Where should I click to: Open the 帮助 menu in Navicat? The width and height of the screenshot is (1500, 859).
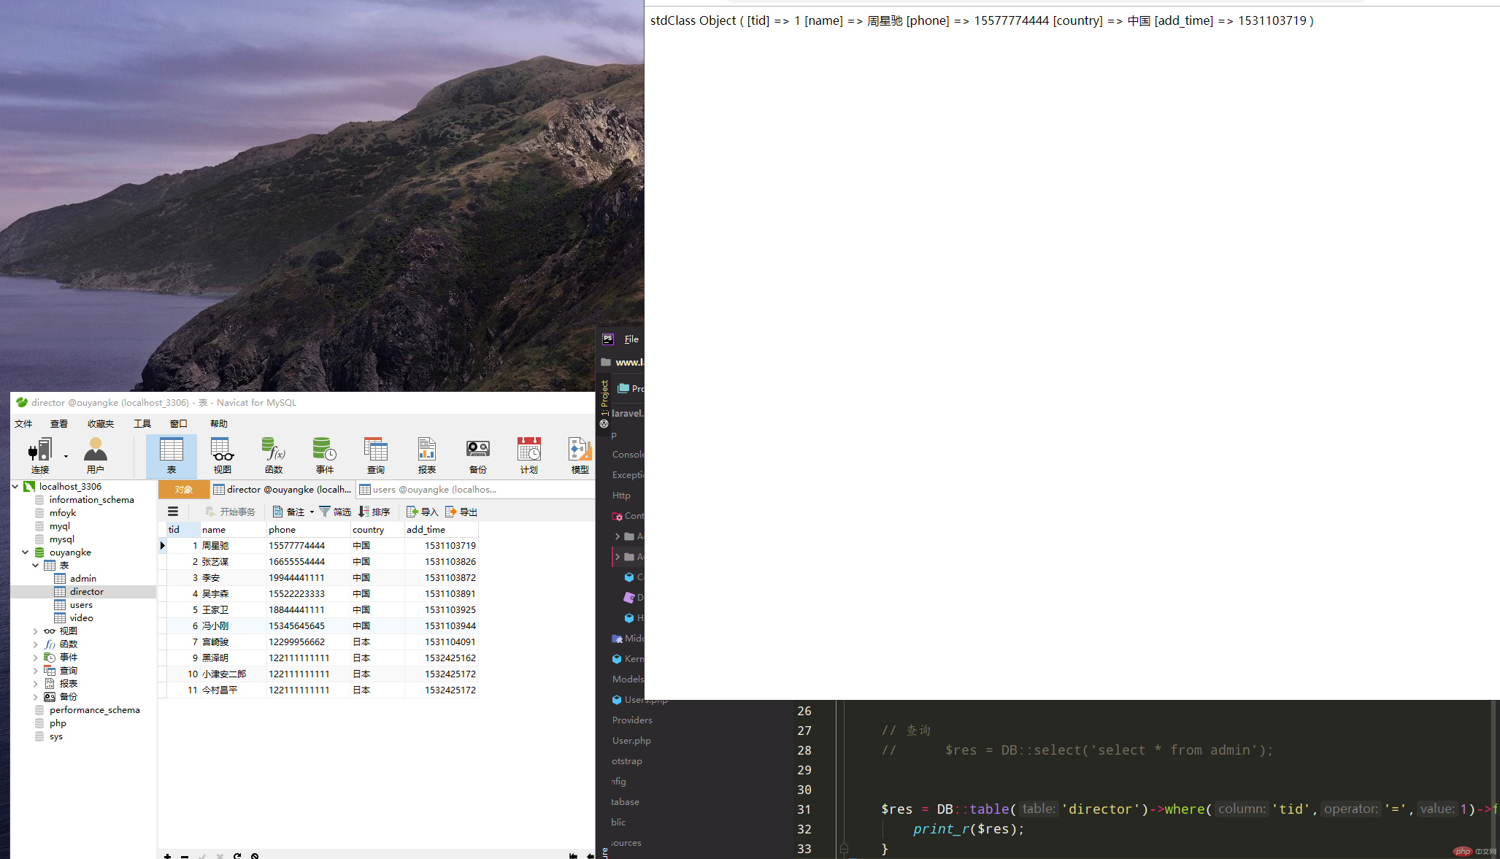(219, 423)
